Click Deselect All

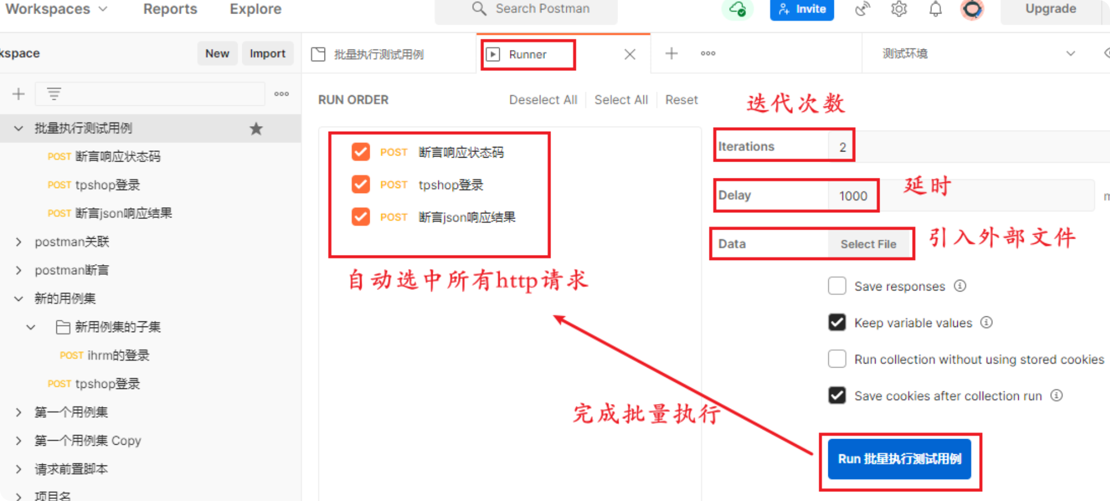(543, 100)
